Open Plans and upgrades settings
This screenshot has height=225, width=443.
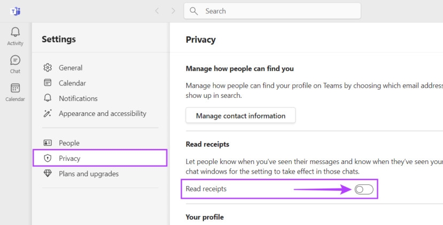(89, 174)
